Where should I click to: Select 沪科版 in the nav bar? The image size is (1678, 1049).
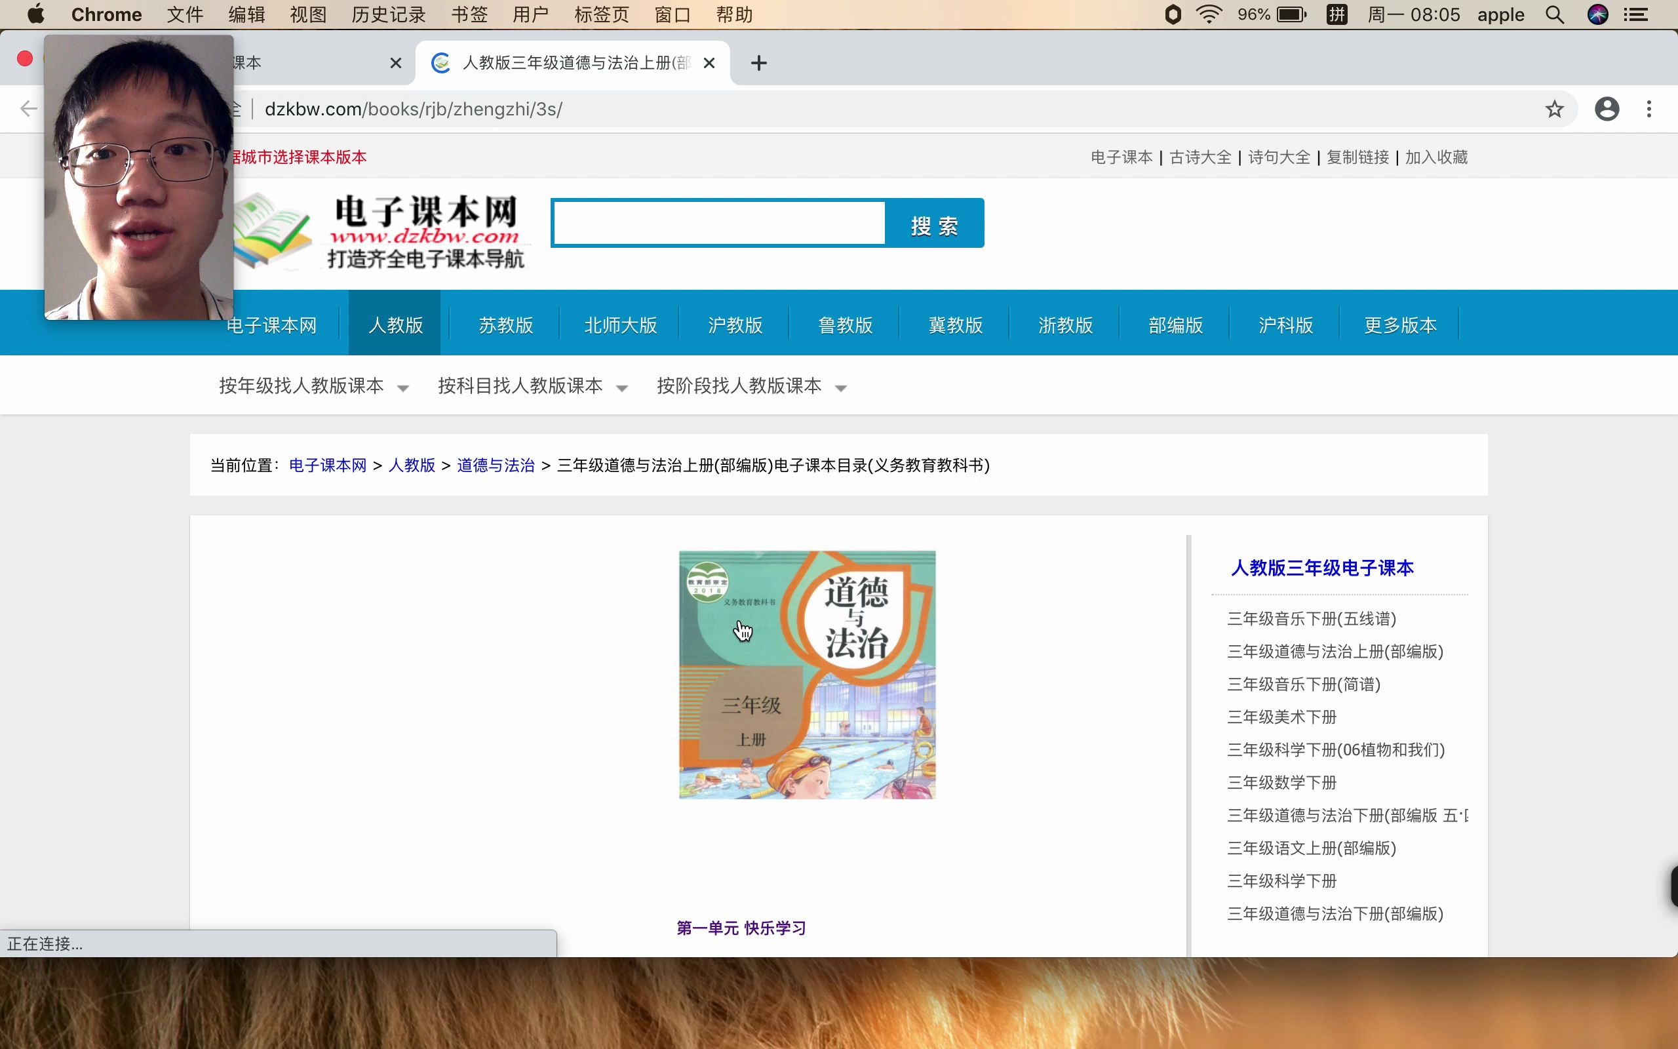click(1285, 325)
